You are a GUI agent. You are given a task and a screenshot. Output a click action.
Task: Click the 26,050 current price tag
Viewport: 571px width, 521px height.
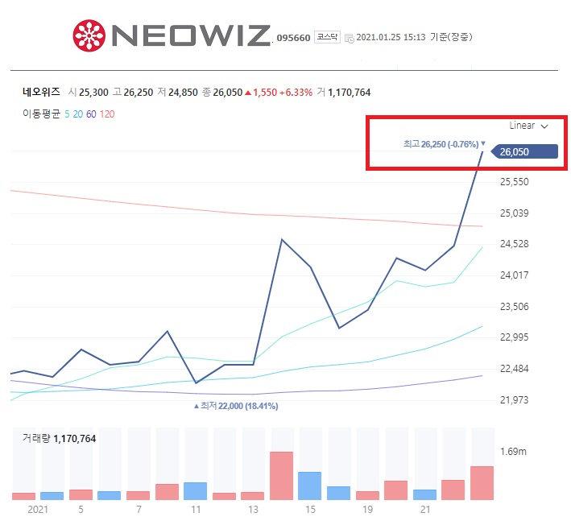pyautogui.click(x=524, y=152)
